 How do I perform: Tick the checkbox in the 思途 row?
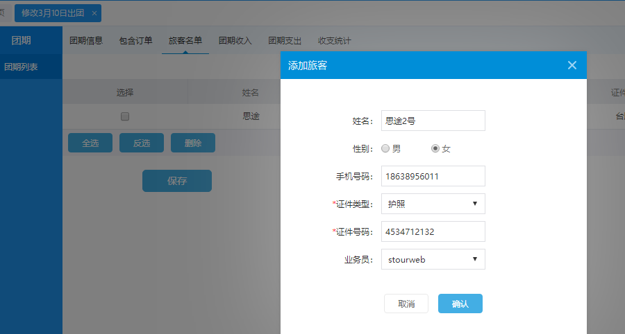click(x=125, y=116)
